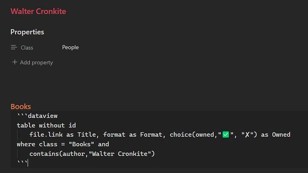Click the Properties heading
The height and width of the screenshot is (173, 308).
[x=27, y=32]
